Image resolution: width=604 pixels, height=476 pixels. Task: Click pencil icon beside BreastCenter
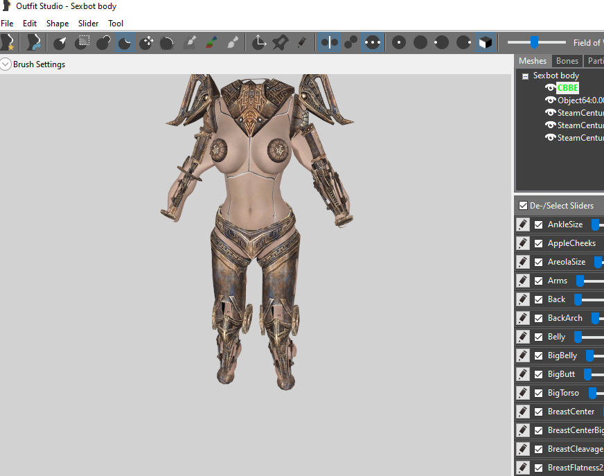point(523,412)
